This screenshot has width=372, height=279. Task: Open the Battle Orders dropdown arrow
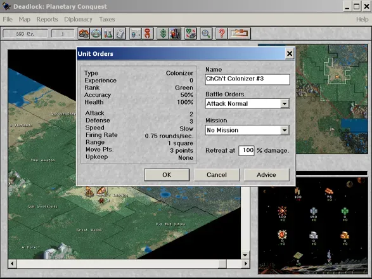click(x=285, y=104)
